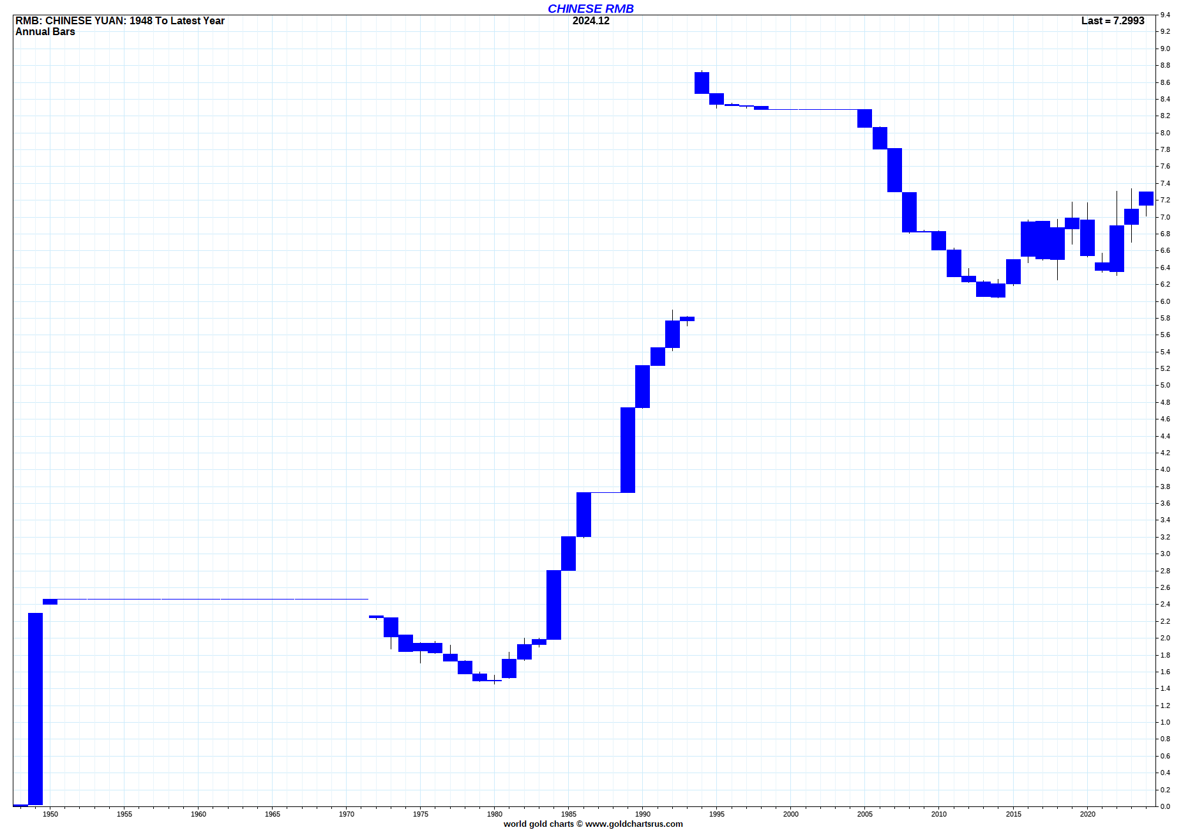
Task: Click the 2005 bar near 8.2
Action: pyautogui.click(x=864, y=118)
